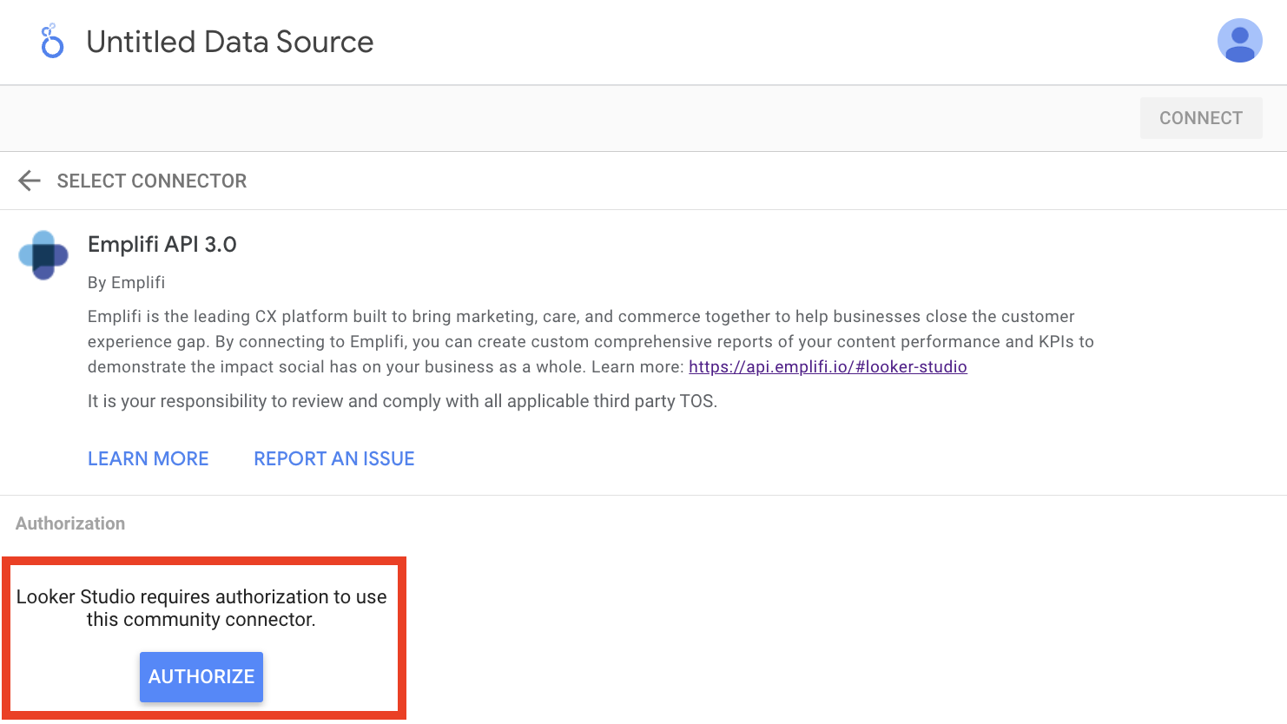
Task: Click the third party TOS responsibility notice
Action: point(402,401)
